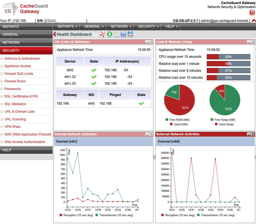Viewport: 256px width, 224px height.
Task: Collapse the HA, Links & Gateways panel
Action: pos(147,42)
